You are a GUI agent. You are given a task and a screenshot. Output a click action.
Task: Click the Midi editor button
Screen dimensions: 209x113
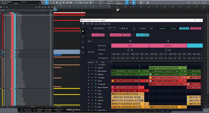(184, 28)
